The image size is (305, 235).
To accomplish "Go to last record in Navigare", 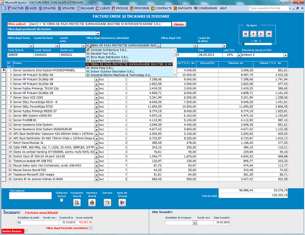I will (x=269, y=34).
